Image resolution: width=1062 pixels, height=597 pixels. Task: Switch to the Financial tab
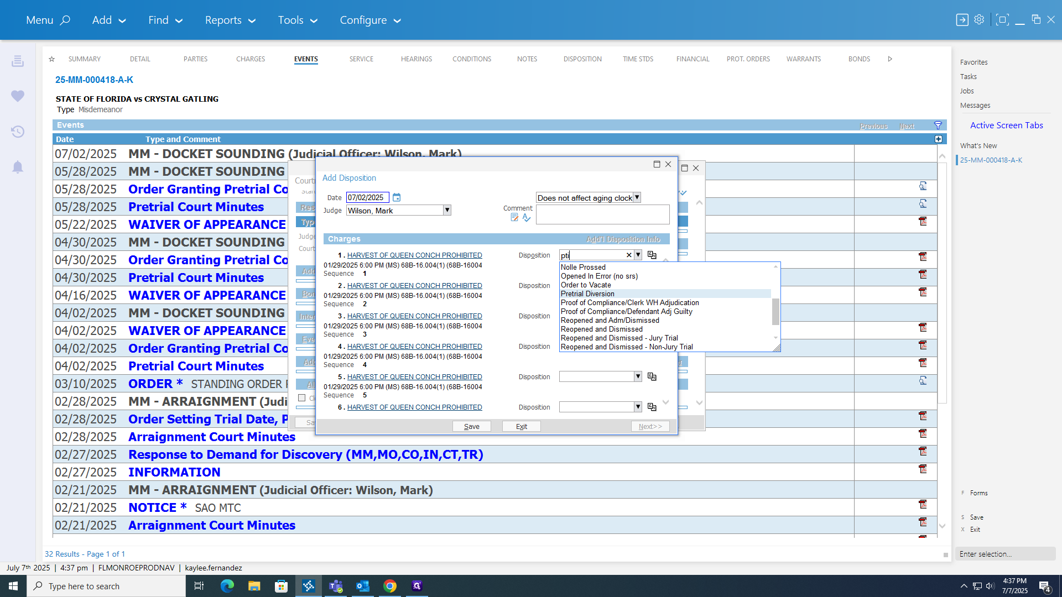(x=693, y=59)
